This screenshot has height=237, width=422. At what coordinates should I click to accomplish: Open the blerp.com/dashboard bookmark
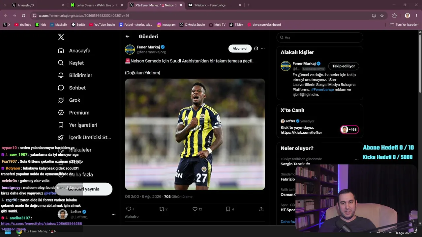pyautogui.click(x=264, y=25)
